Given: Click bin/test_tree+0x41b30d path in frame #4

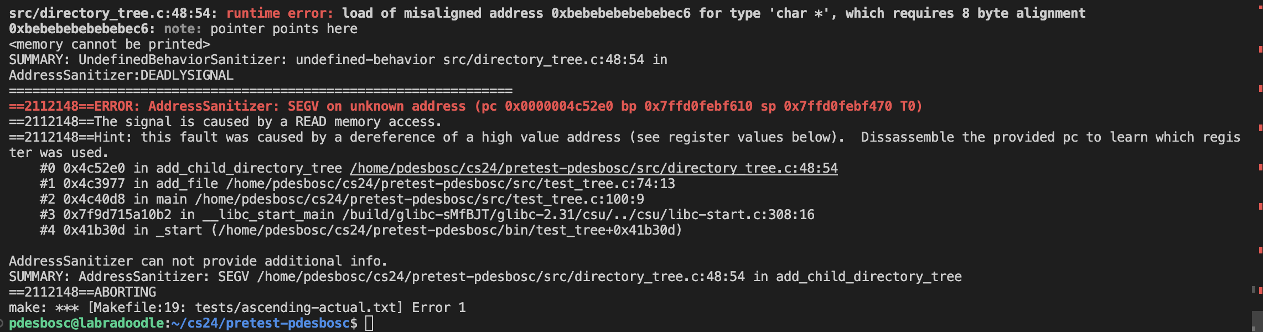Looking at the screenshot, I should click(449, 230).
